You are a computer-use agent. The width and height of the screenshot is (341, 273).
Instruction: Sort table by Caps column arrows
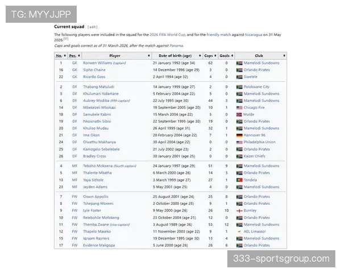[215, 56]
